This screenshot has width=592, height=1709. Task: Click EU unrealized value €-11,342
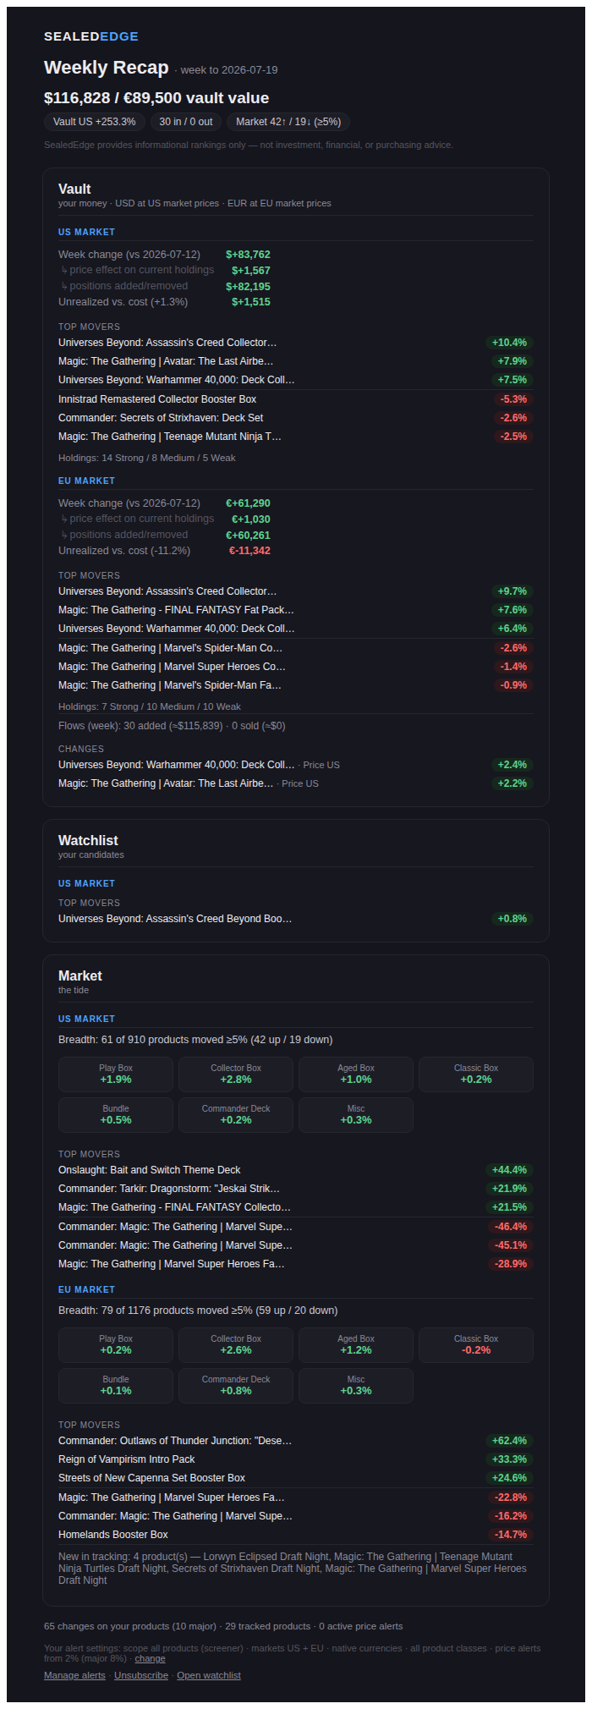tap(249, 551)
